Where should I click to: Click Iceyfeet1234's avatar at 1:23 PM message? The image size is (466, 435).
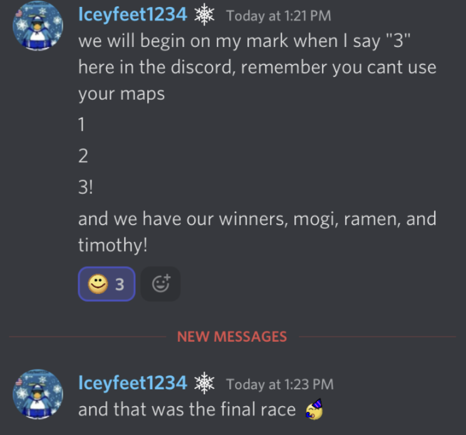point(38,394)
